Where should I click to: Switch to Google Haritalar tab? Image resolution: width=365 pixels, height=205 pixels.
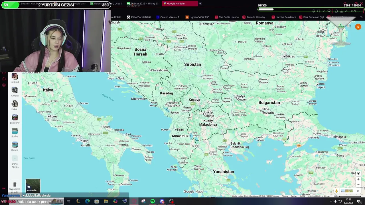click(x=180, y=3)
